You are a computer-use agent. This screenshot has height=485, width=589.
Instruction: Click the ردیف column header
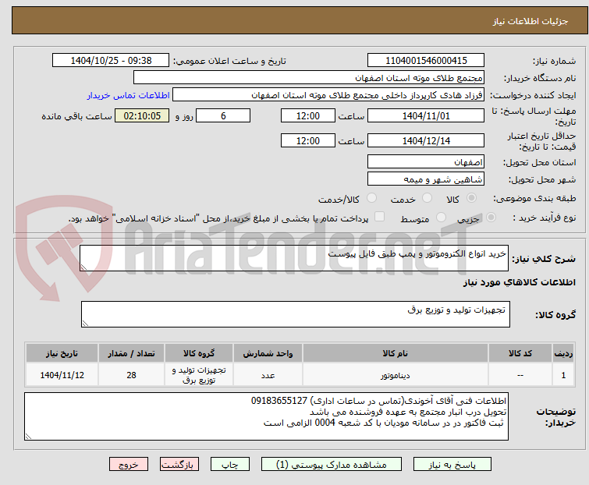pos(563,353)
